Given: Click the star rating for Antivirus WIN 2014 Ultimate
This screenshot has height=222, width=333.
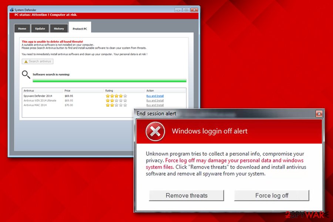Looking at the screenshot, I should pos(117,101).
